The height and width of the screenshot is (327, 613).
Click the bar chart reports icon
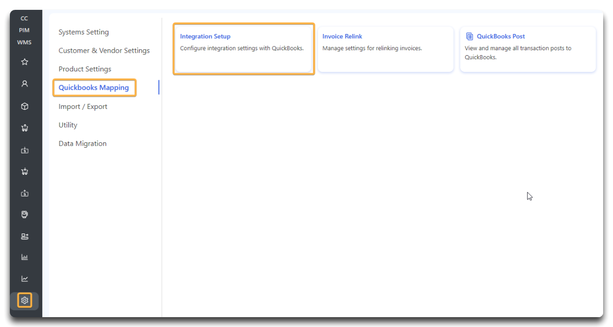(x=25, y=257)
